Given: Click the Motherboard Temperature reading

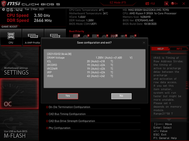Looking at the screenshot, I should coord(89,13).
